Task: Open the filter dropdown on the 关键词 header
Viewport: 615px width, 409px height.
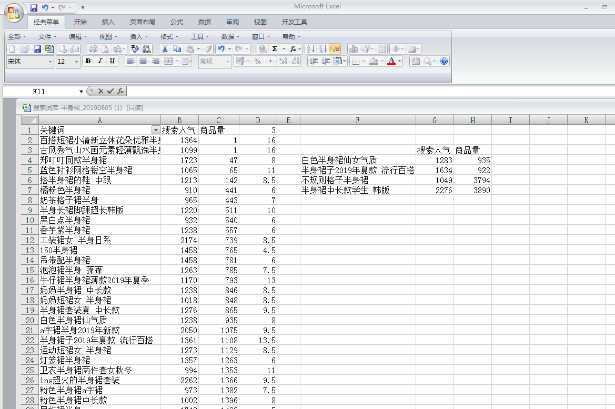Action: [x=155, y=130]
